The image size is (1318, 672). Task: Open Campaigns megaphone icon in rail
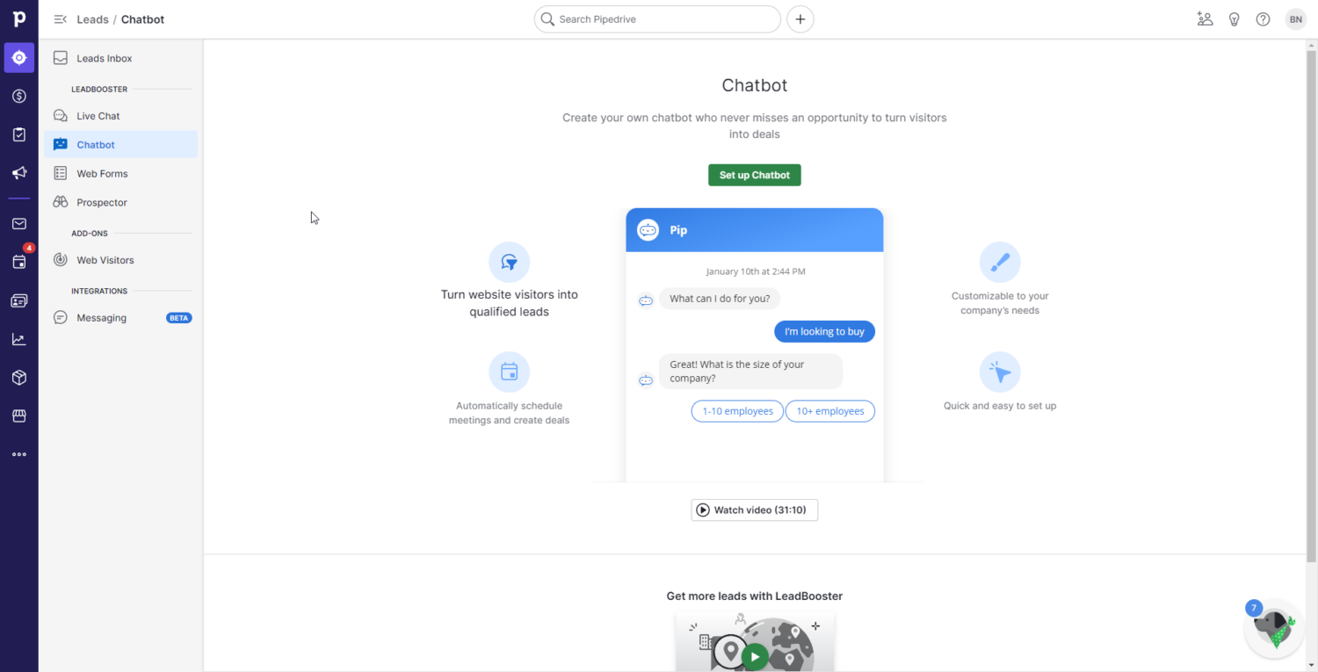(19, 173)
